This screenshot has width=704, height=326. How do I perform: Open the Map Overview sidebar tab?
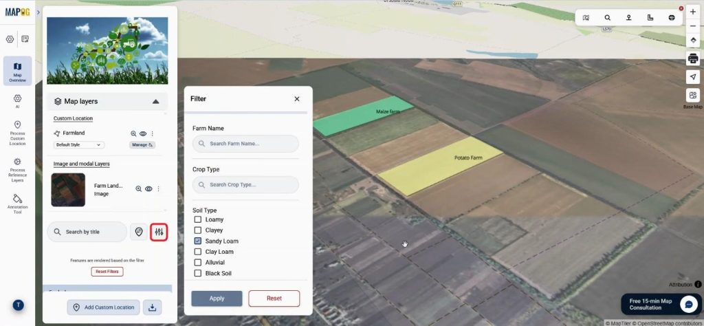17,71
